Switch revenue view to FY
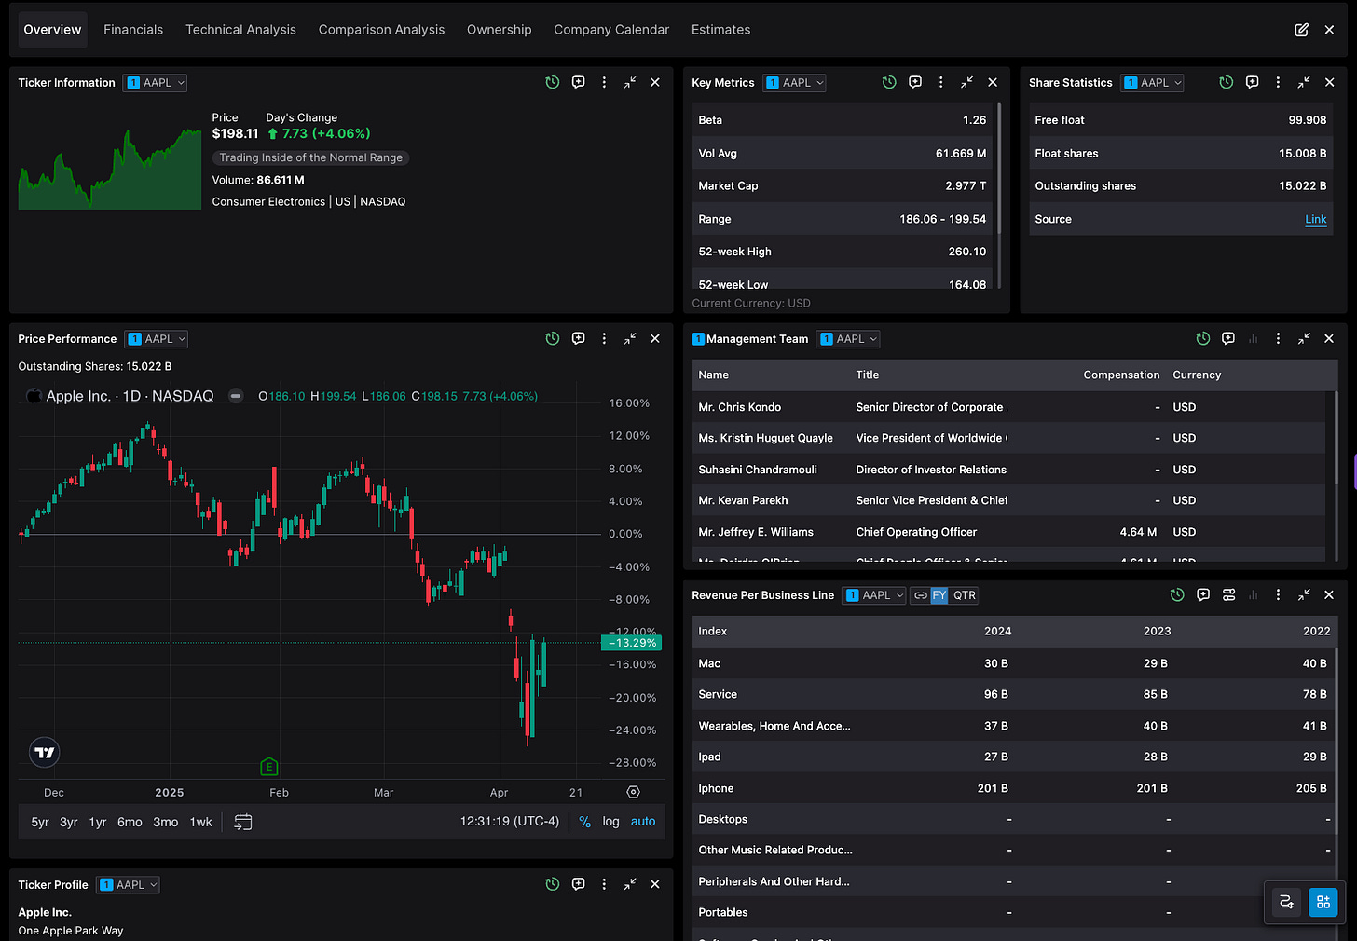The height and width of the screenshot is (941, 1357). [939, 595]
